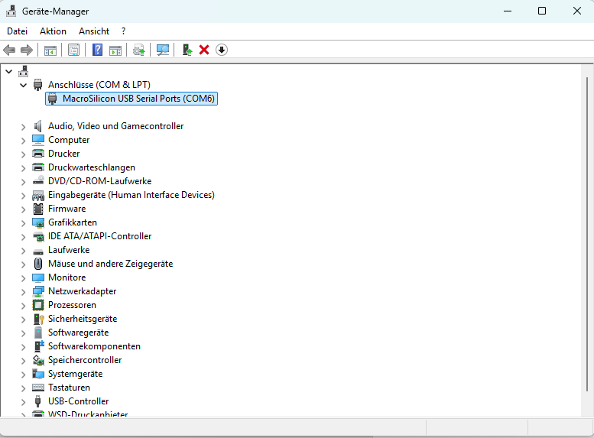Open the Ansicht menu
Viewport: 594px width, 438px height.
tap(94, 31)
